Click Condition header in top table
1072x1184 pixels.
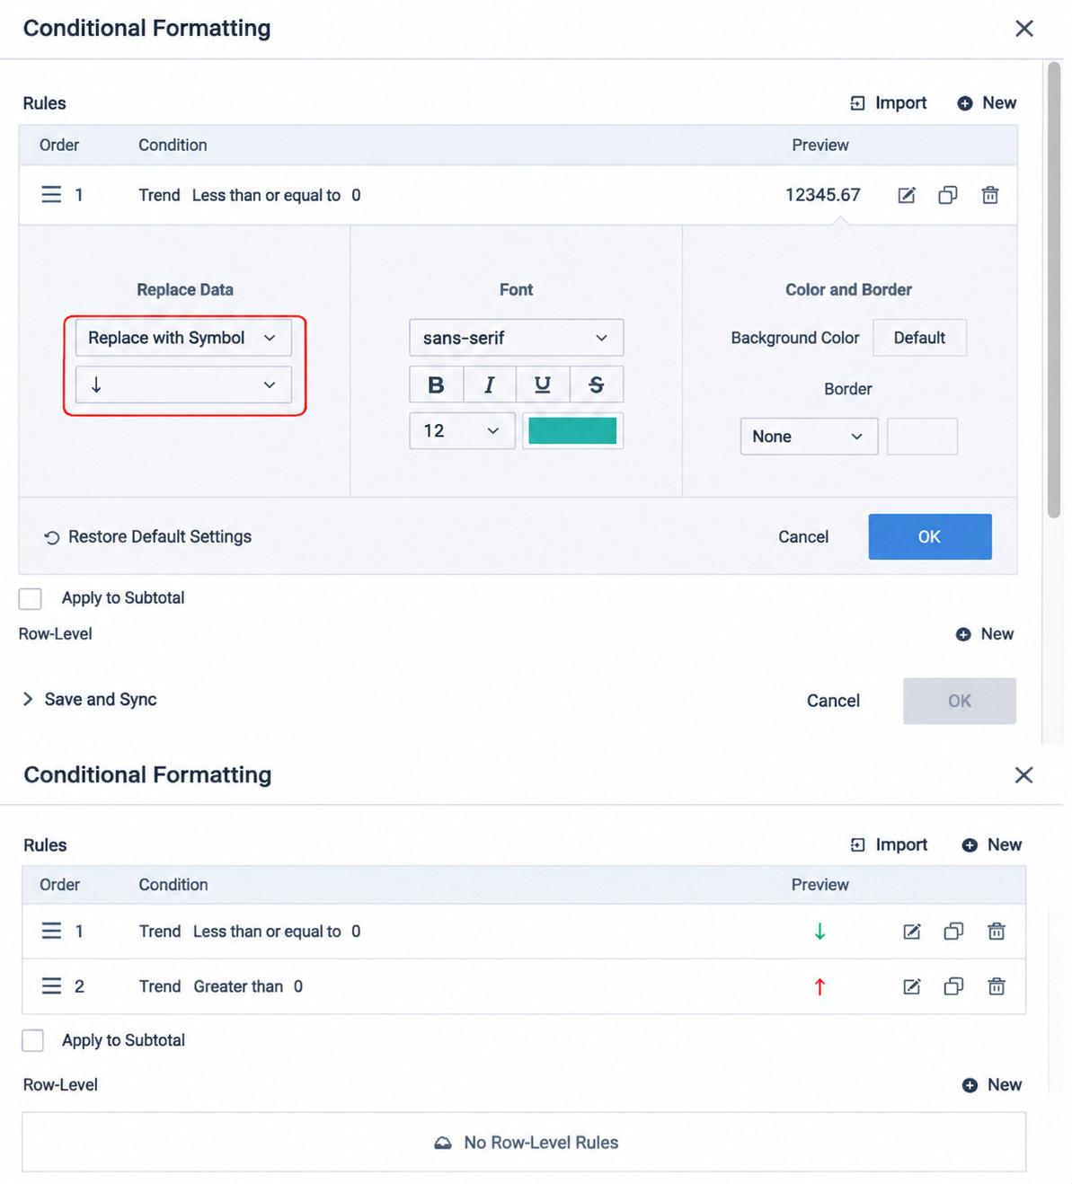tap(173, 146)
